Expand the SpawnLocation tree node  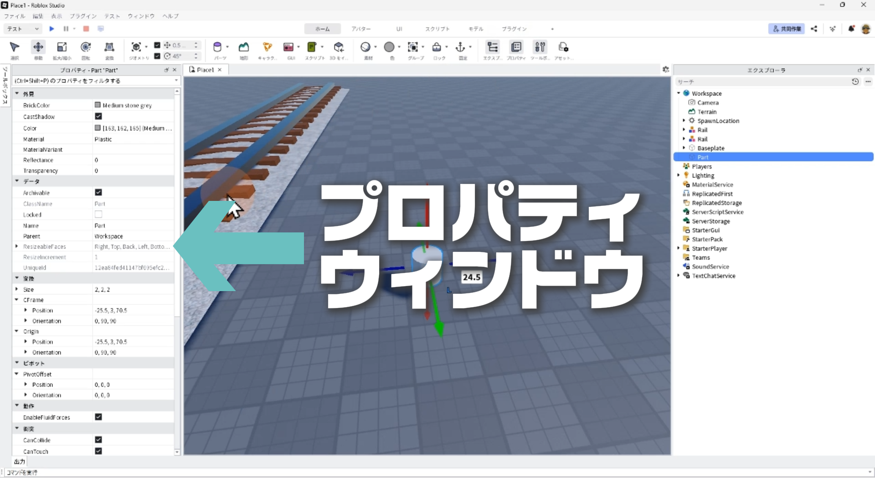tap(684, 121)
